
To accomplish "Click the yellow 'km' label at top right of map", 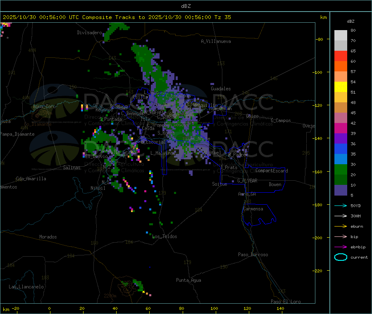I will [x=323, y=17].
